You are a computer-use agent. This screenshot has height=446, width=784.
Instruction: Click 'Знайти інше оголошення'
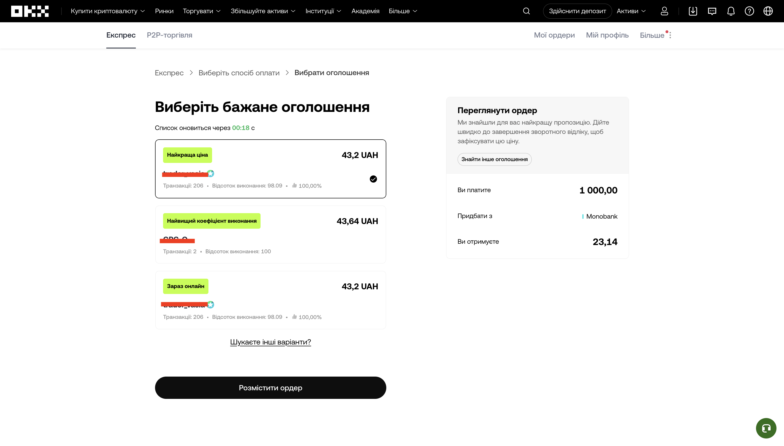(x=495, y=159)
